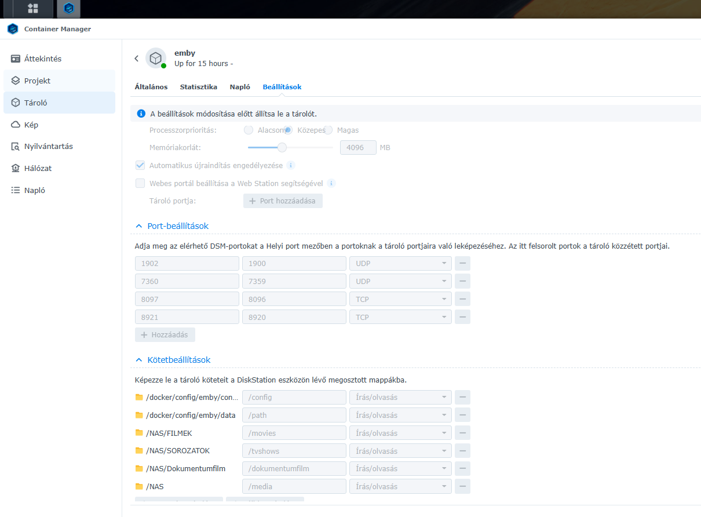The image size is (701, 517).
Task: Switch to the Statisztika tab
Action: click(199, 87)
